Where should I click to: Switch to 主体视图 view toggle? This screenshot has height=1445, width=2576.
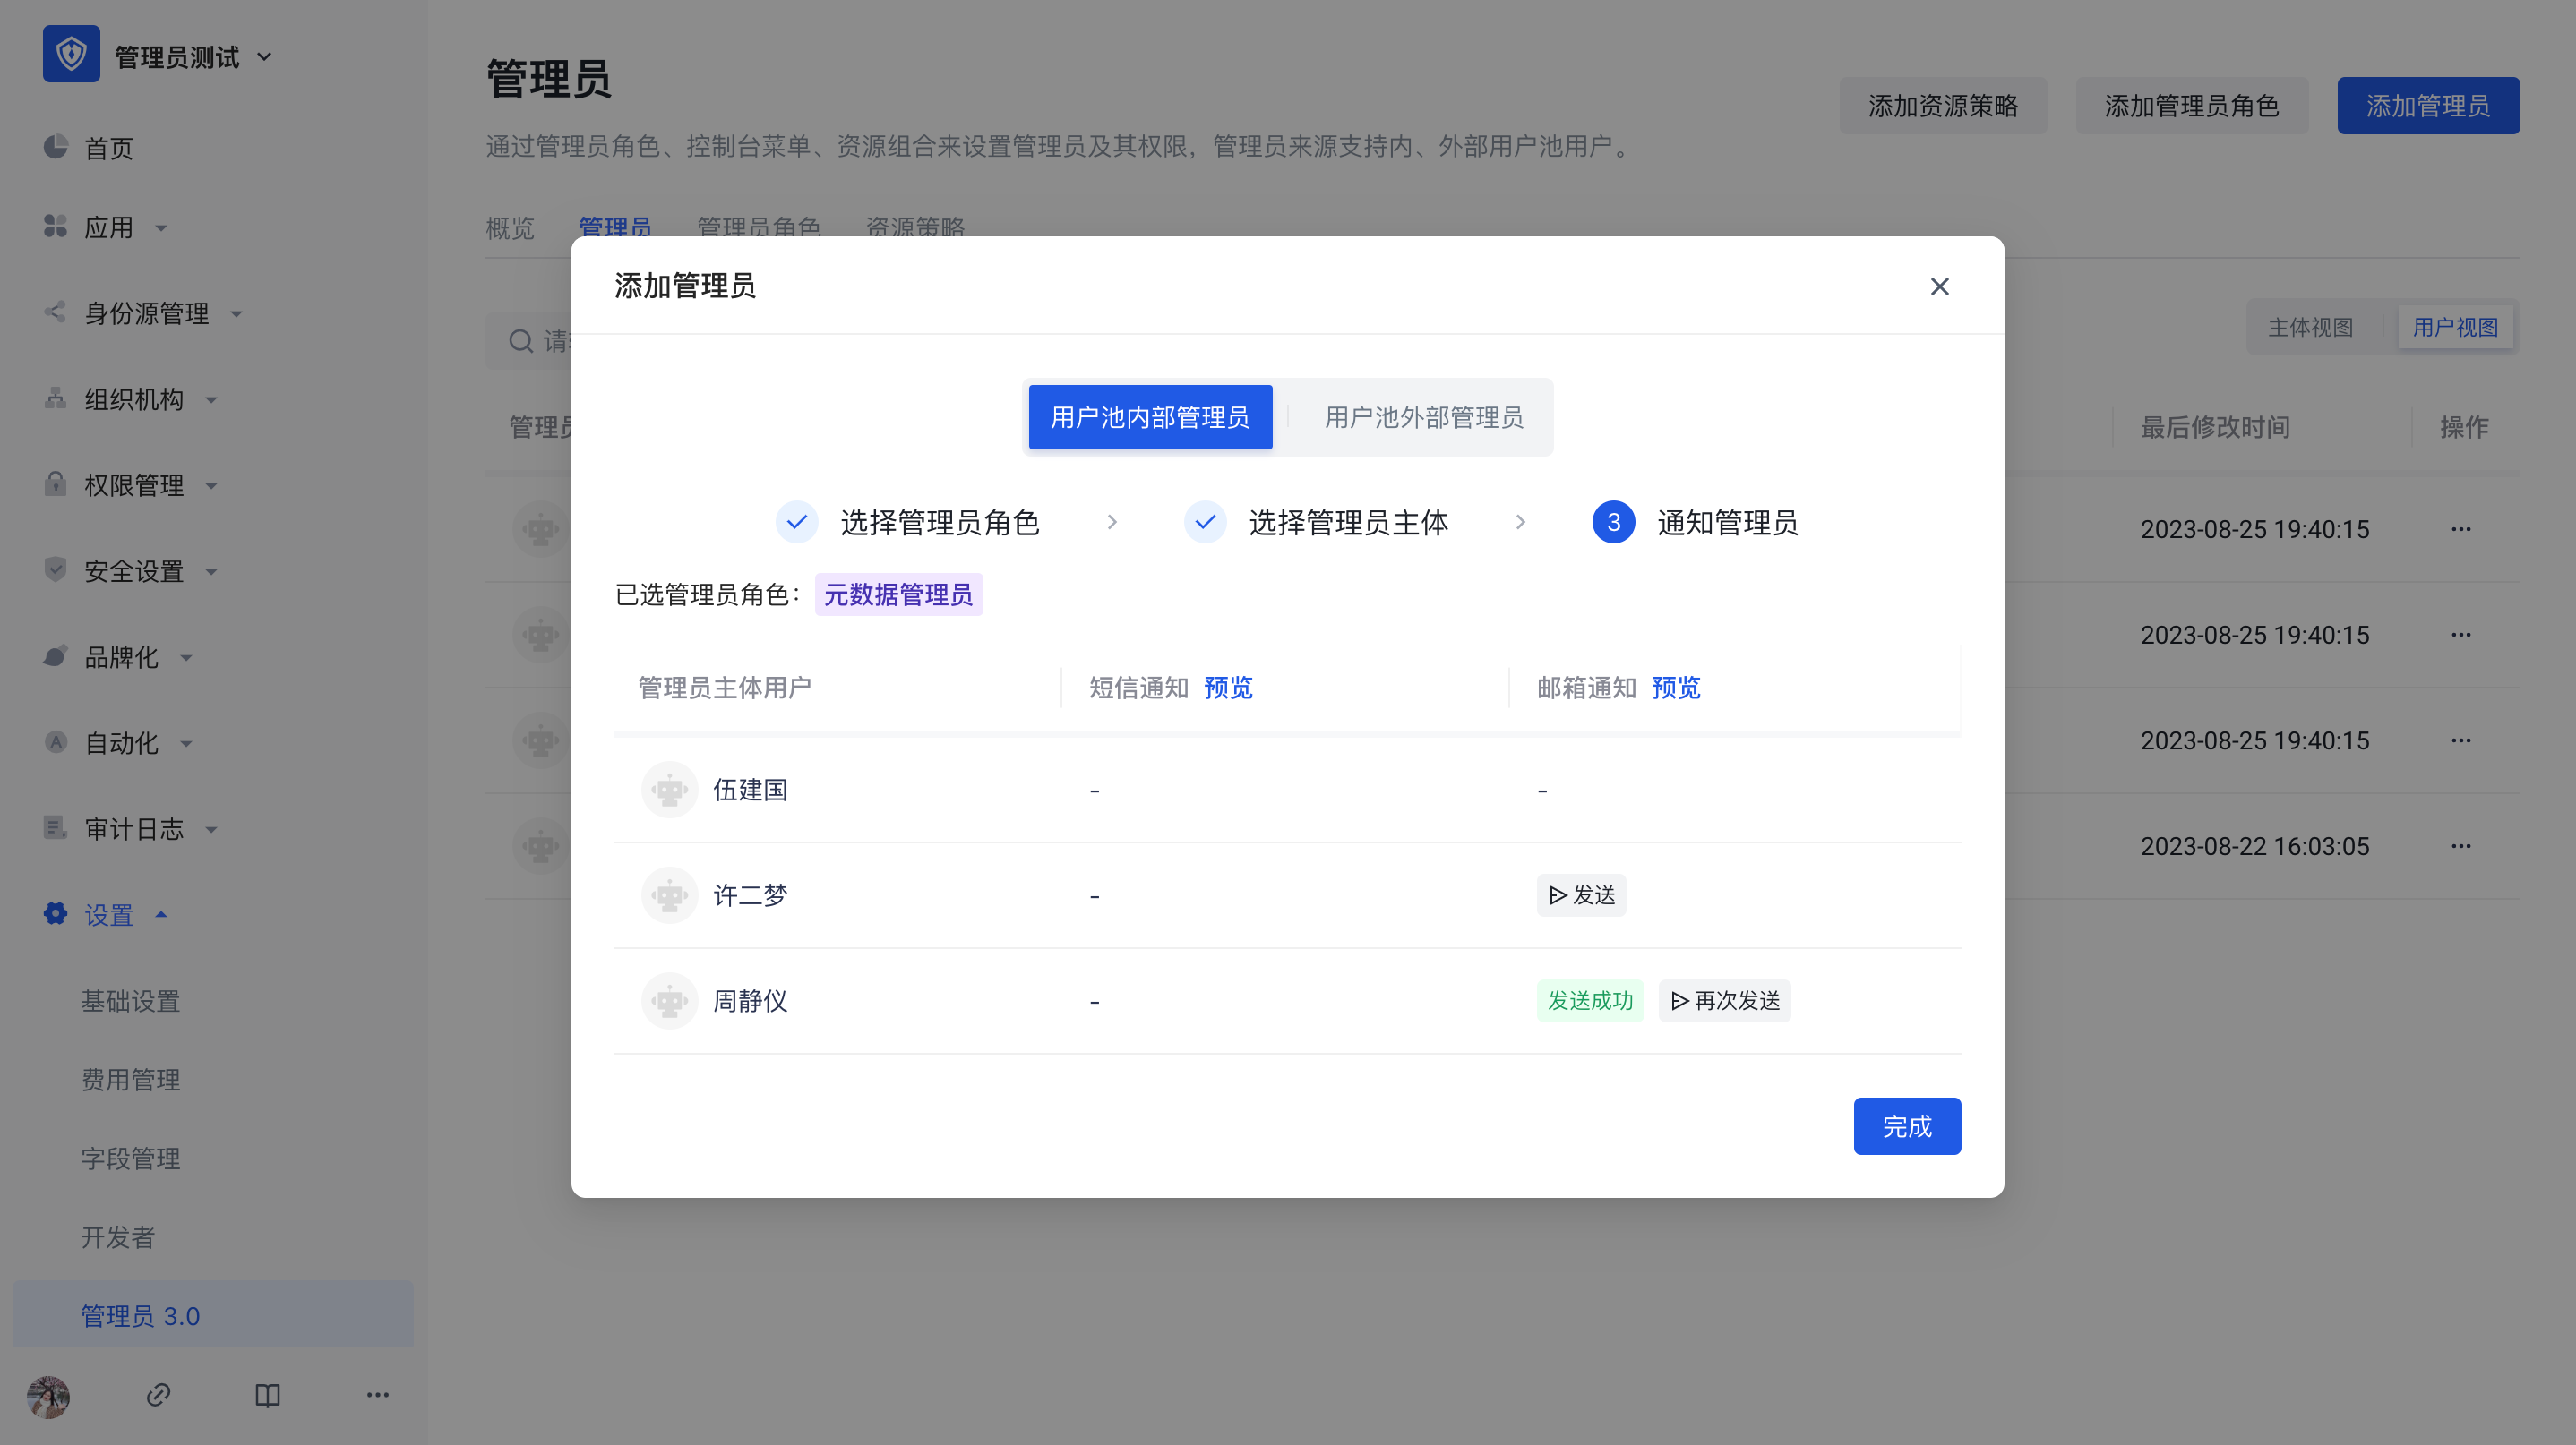tap(2310, 328)
